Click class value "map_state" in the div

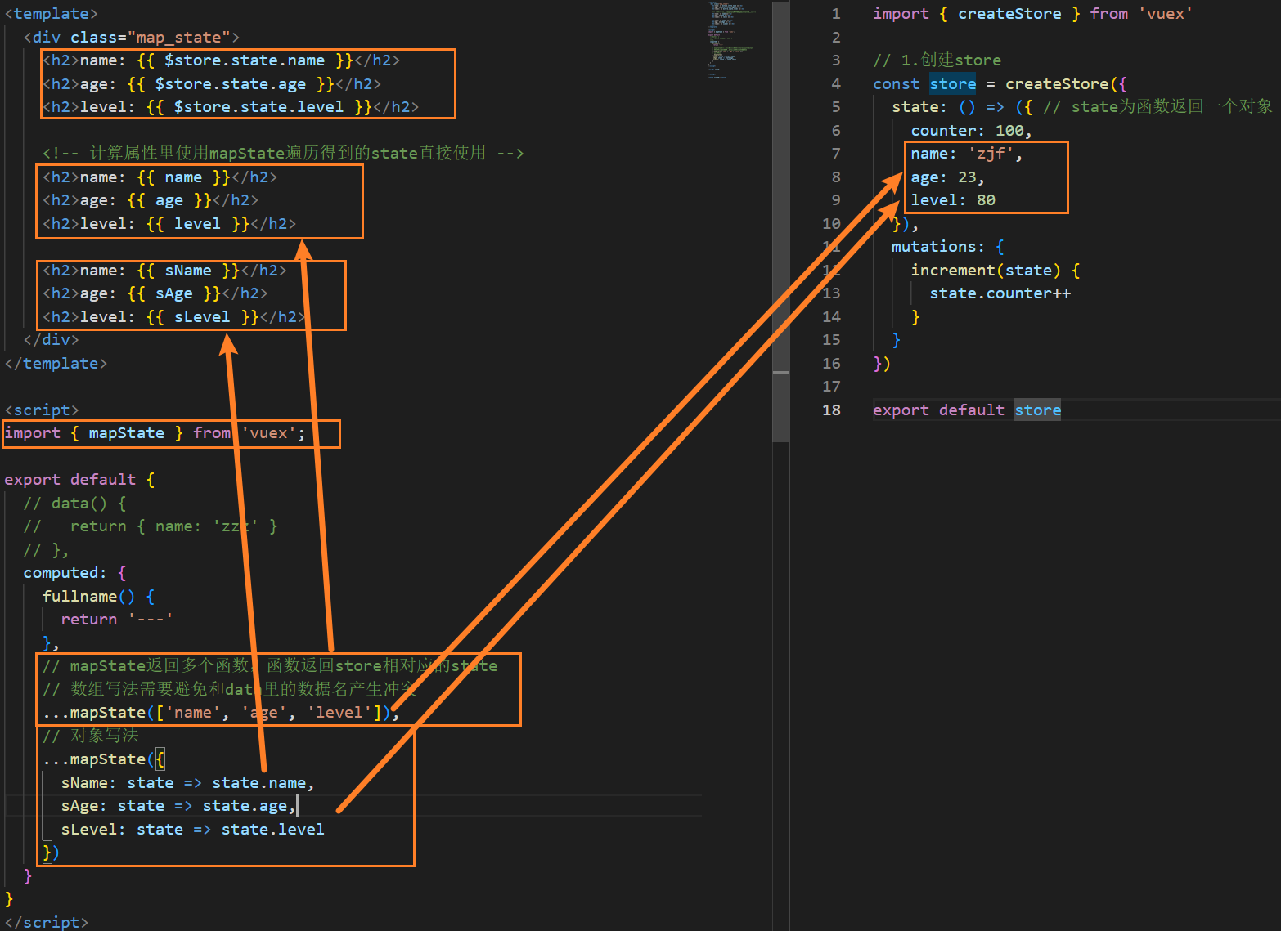click(x=178, y=38)
